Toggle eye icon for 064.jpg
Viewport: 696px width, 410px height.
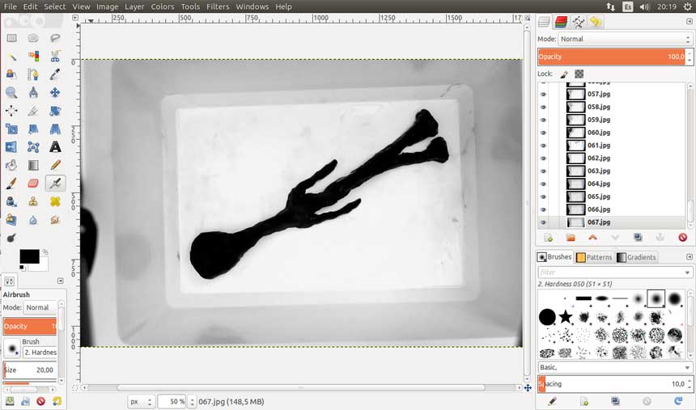(543, 184)
